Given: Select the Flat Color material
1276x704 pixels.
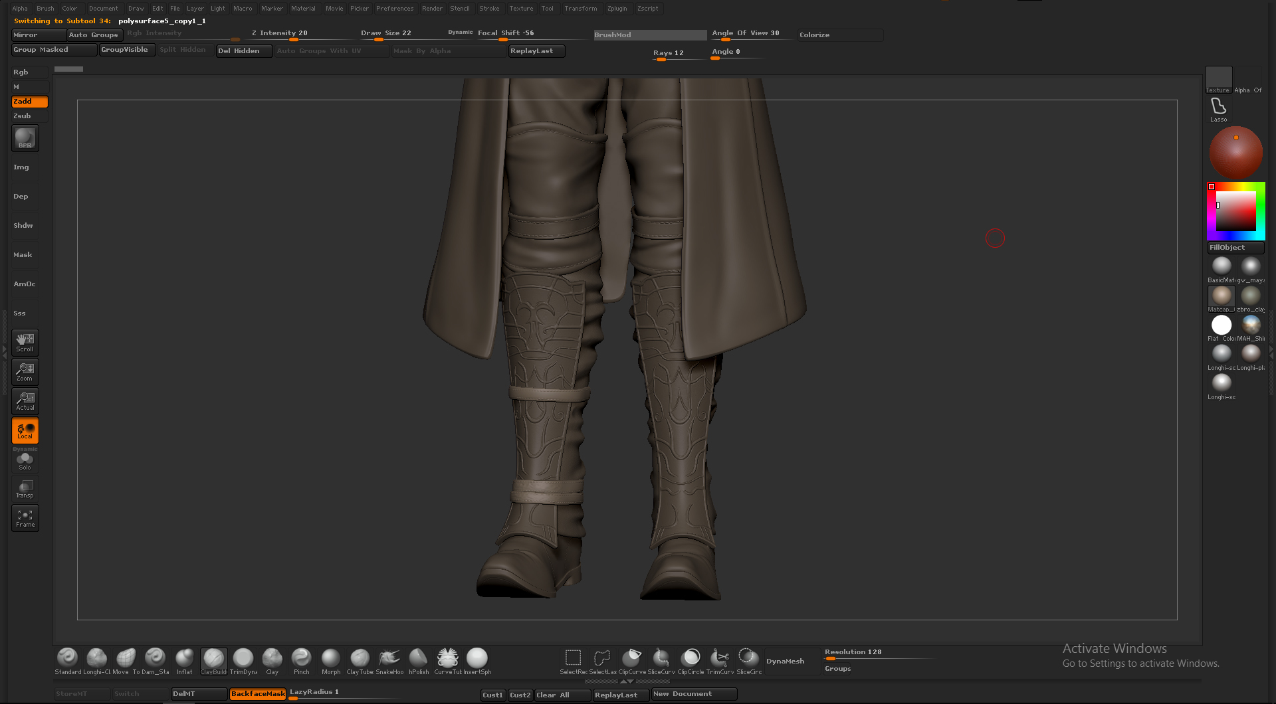Looking at the screenshot, I should tap(1222, 327).
